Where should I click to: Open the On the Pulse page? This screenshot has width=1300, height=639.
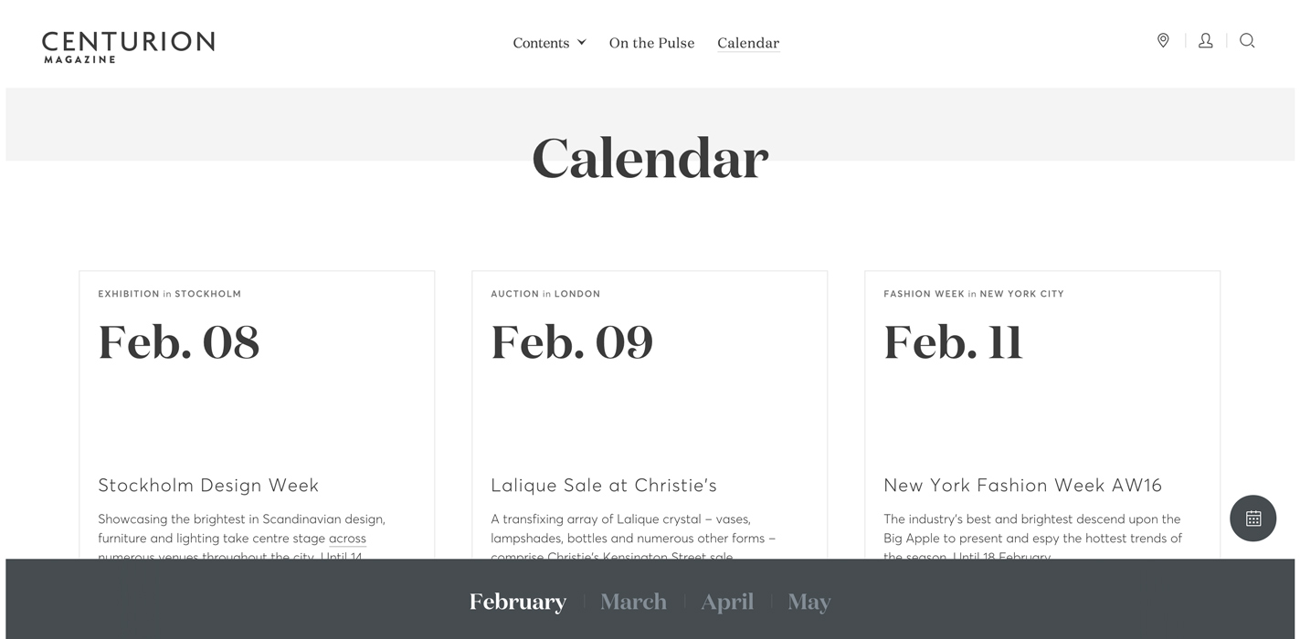click(651, 43)
